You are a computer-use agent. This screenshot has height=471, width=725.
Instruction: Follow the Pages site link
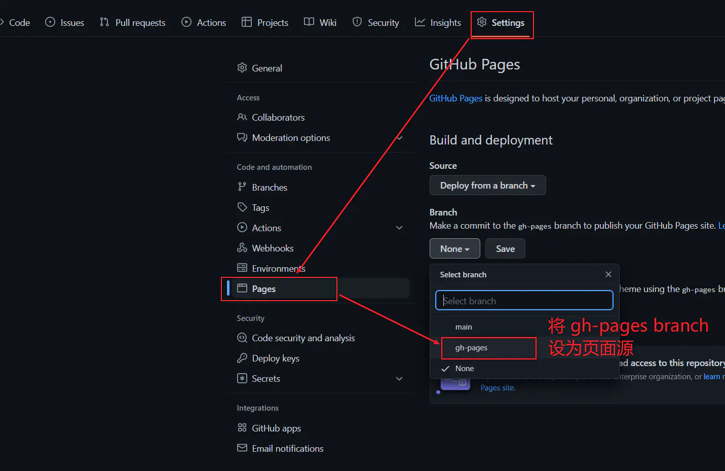click(498, 388)
